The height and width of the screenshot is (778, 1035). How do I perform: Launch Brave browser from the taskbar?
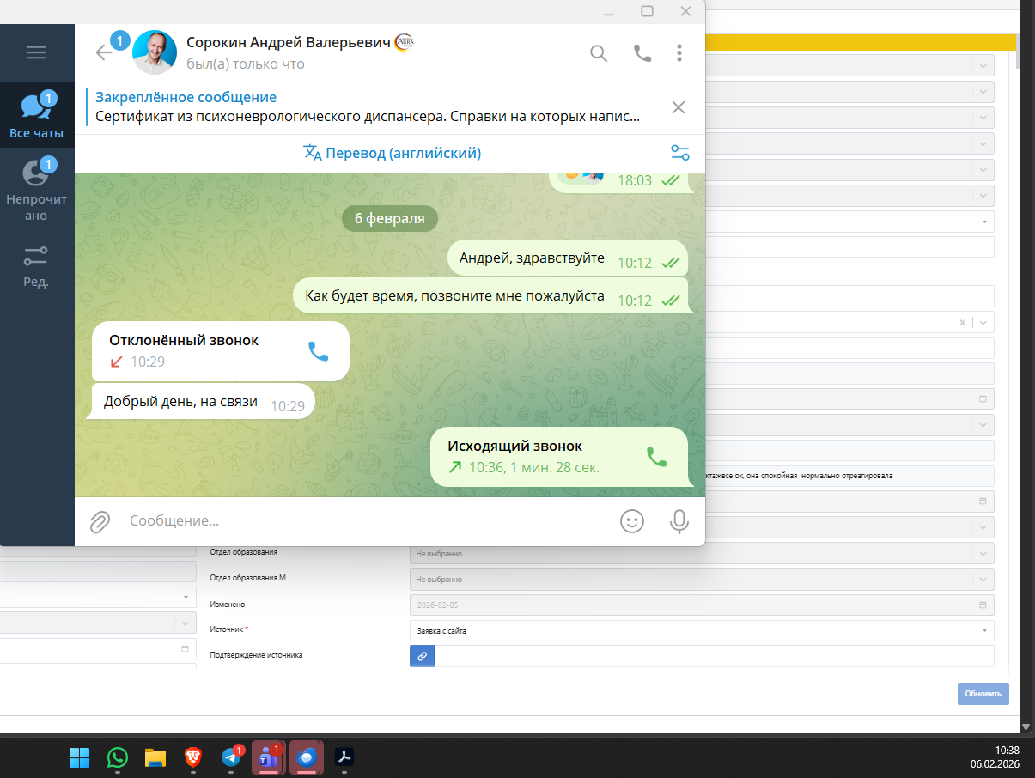click(x=193, y=757)
